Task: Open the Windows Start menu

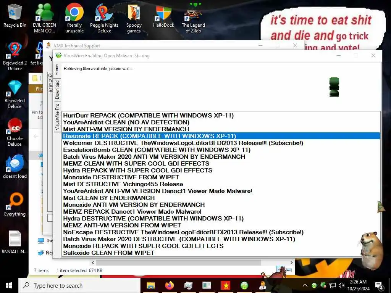Action: pyautogui.click(x=9, y=285)
